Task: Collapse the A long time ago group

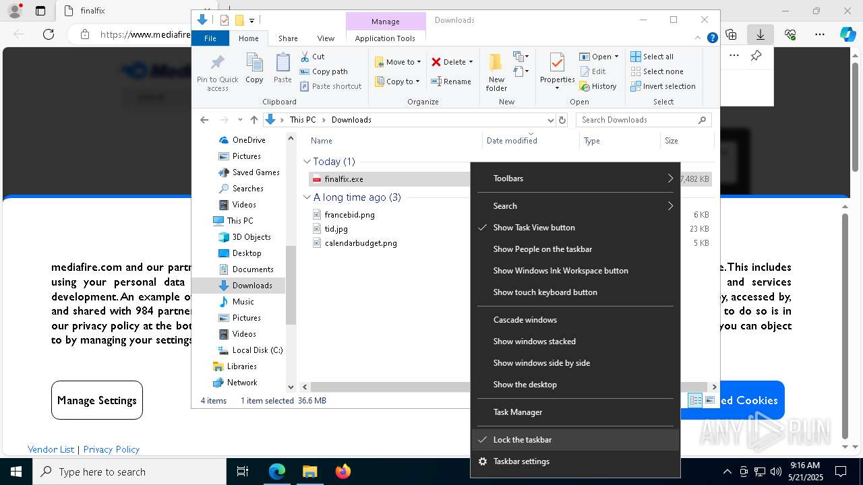Action: [307, 197]
